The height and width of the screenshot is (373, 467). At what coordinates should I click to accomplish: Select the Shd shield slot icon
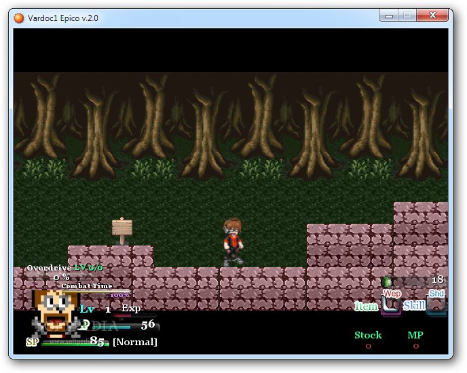[x=436, y=305]
